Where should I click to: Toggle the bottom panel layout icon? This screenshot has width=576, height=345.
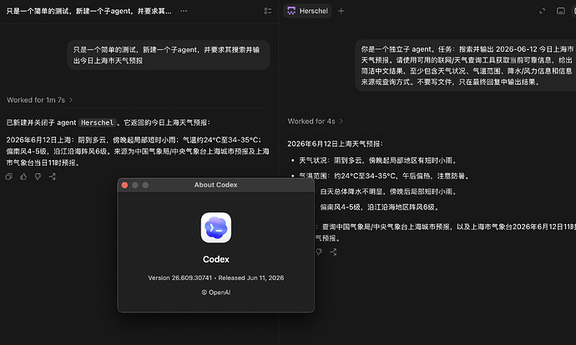click(x=561, y=11)
